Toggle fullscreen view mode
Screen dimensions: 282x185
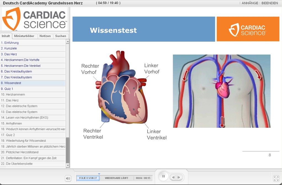click(x=276, y=178)
